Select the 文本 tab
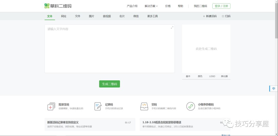This screenshot has height=136, width=278. tap(50, 16)
